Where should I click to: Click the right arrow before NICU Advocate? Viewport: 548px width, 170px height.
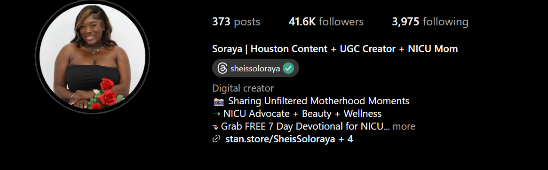[x=216, y=114]
